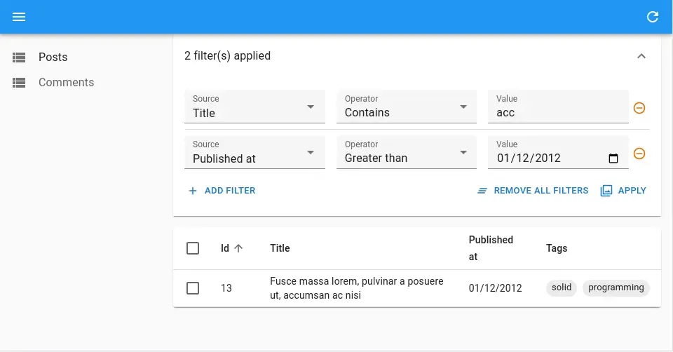This screenshot has width=673, height=352.
Task: Apply the current filters
Action: point(623,191)
